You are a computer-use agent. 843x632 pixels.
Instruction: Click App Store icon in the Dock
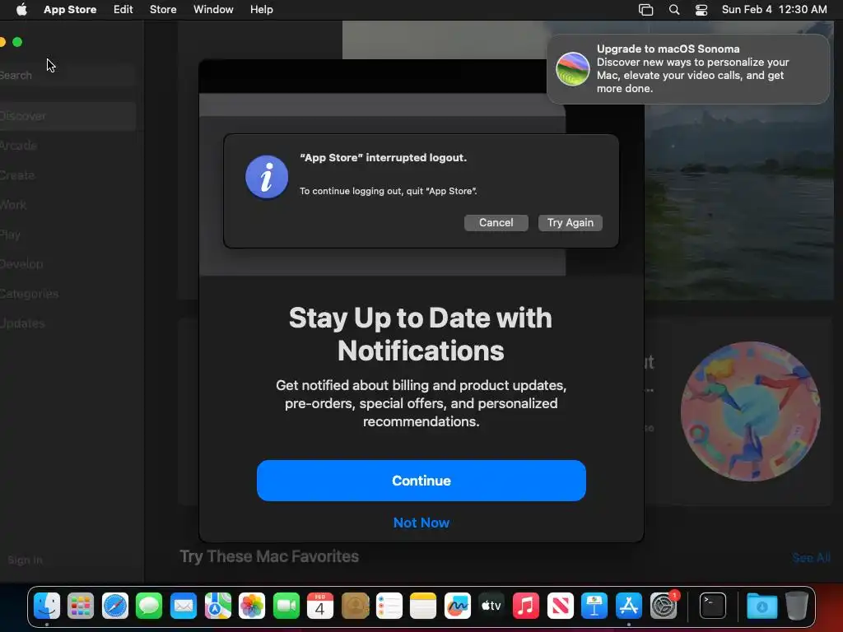(x=628, y=606)
